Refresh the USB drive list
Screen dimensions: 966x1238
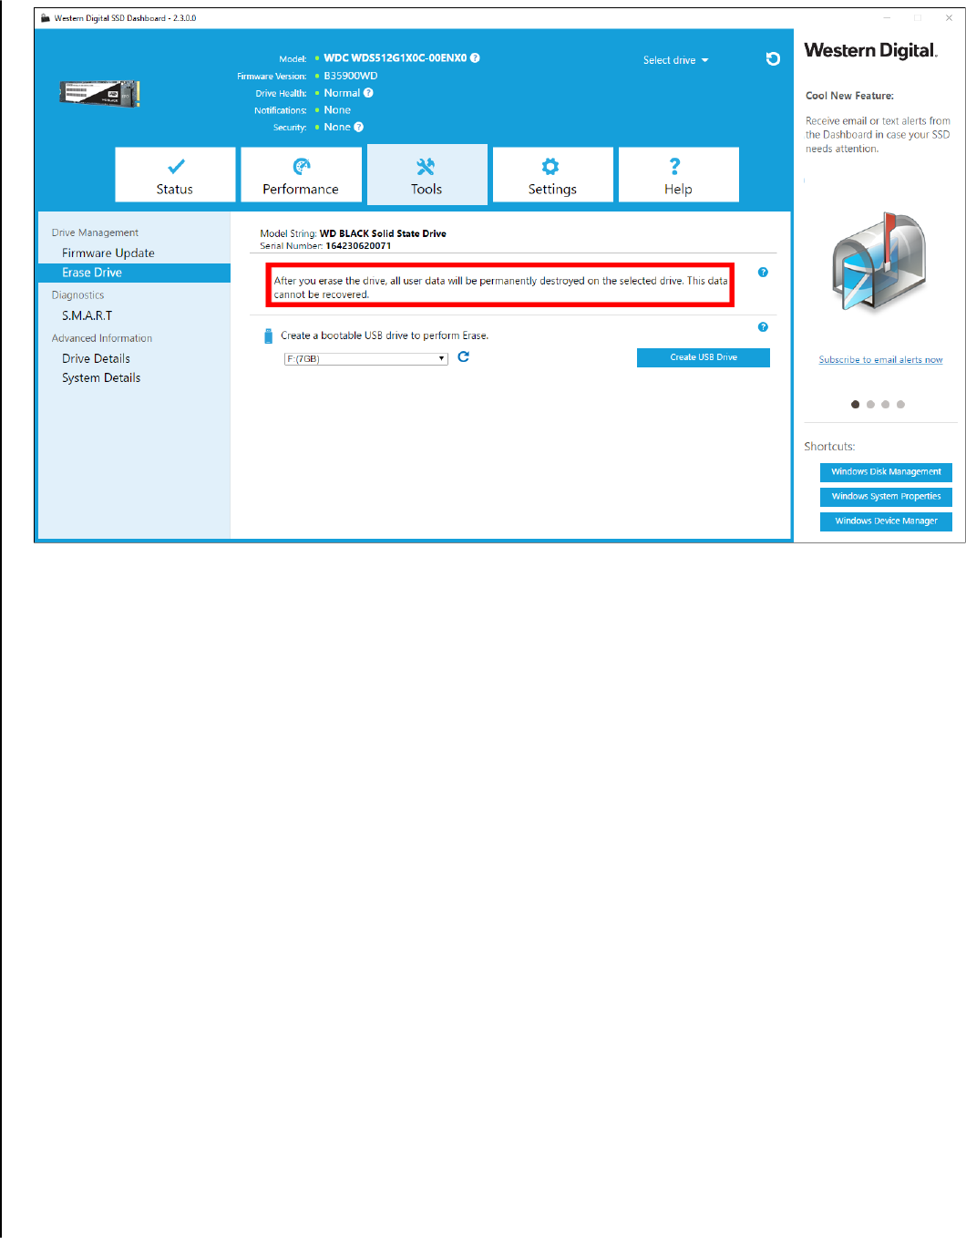[x=463, y=357]
